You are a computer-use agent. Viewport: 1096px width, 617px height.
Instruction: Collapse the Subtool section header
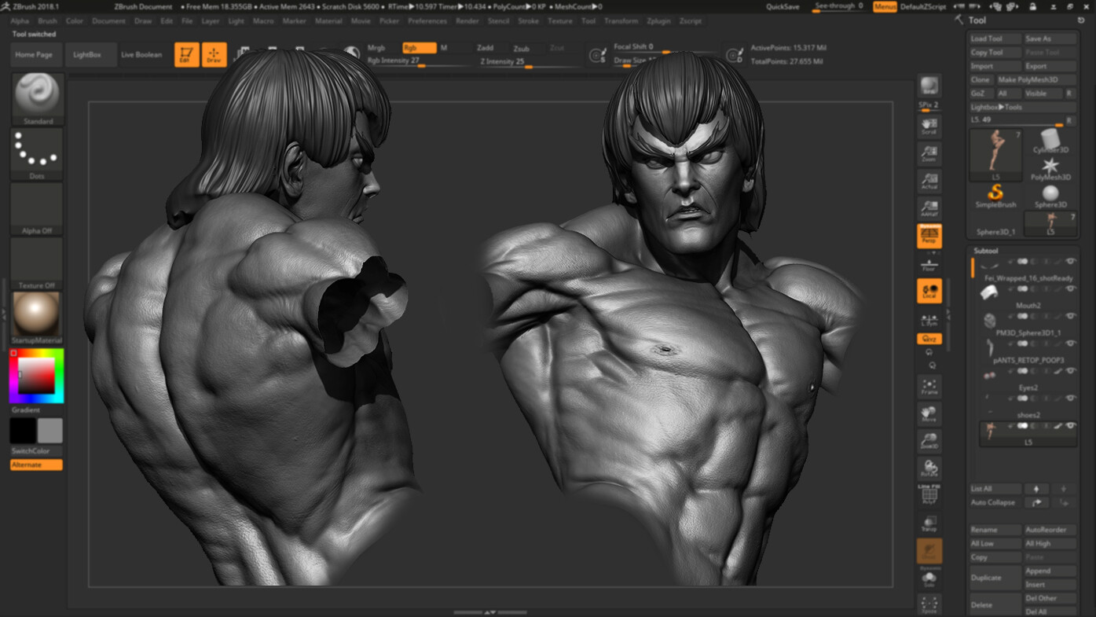986,251
